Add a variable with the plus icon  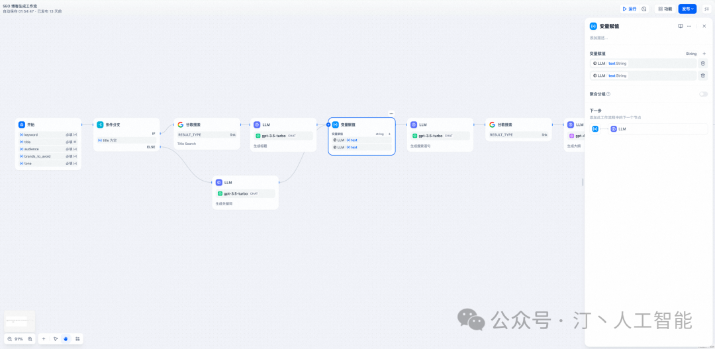[704, 54]
